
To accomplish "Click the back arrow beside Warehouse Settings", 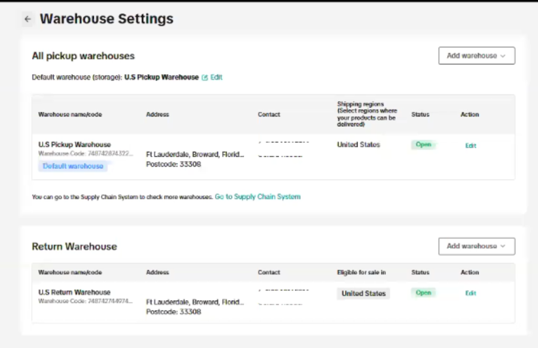I will [27, 19].
